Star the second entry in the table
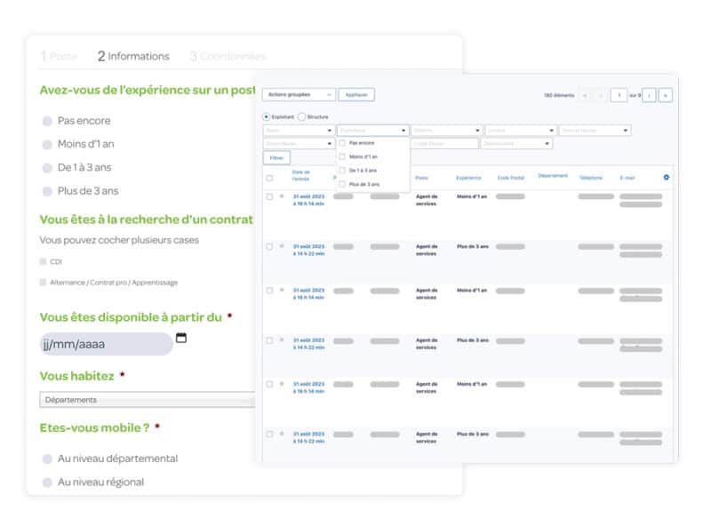This screenshot has height=519, width=711. point(282,244)
